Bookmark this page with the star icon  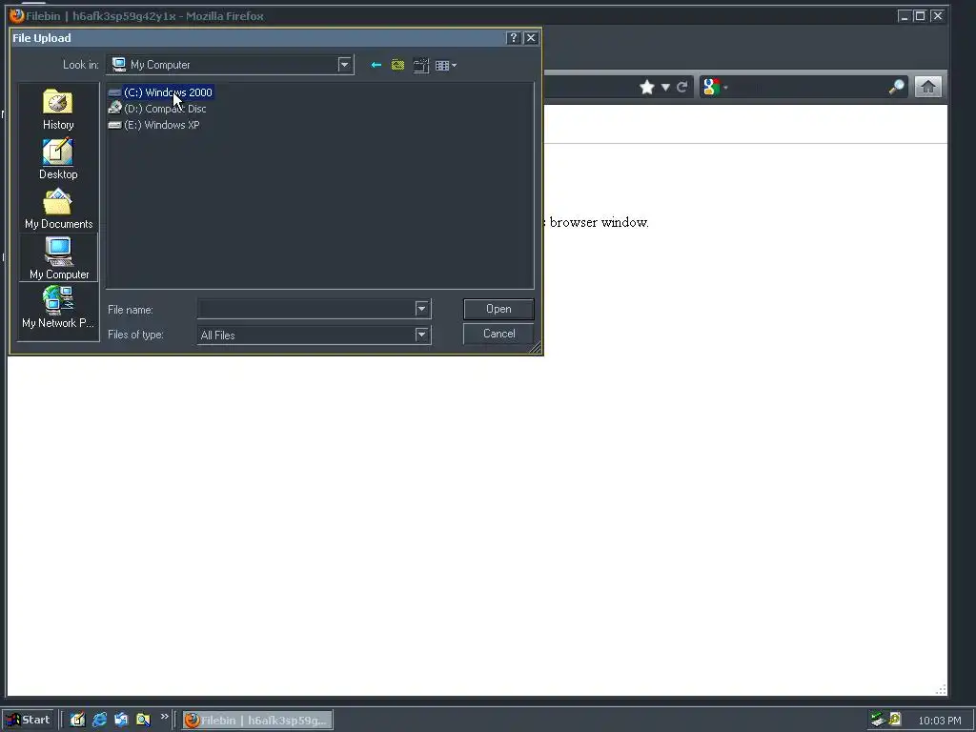(647, 87)
